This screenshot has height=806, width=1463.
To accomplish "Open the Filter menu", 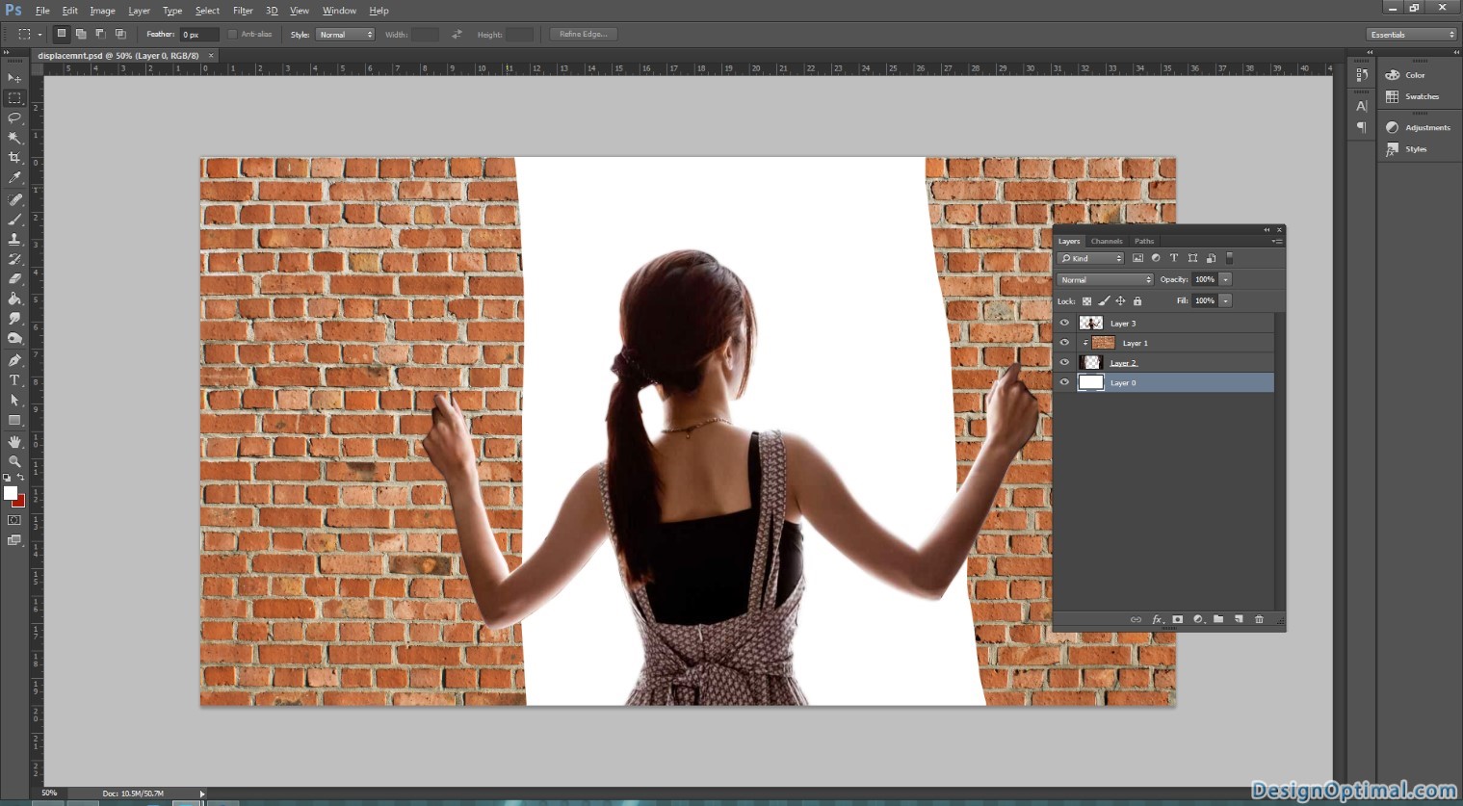I will (243, 11).
